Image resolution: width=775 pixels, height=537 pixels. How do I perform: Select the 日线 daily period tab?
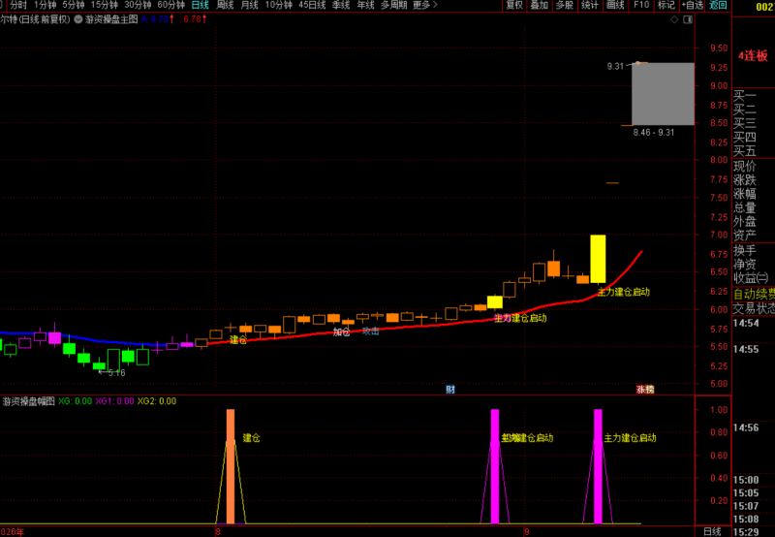(201, 5)
